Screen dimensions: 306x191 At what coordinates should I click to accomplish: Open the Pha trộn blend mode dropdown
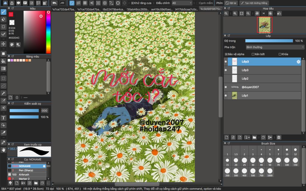click(275, 47)
